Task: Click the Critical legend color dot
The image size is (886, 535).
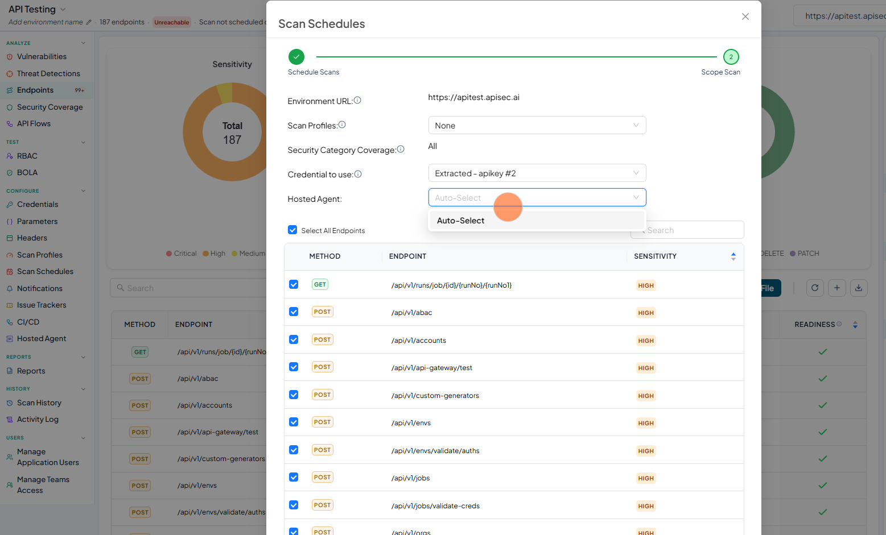Action: click(169, 254)
